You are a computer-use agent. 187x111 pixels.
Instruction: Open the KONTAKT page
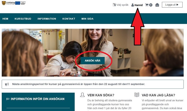tap(69, 19)
